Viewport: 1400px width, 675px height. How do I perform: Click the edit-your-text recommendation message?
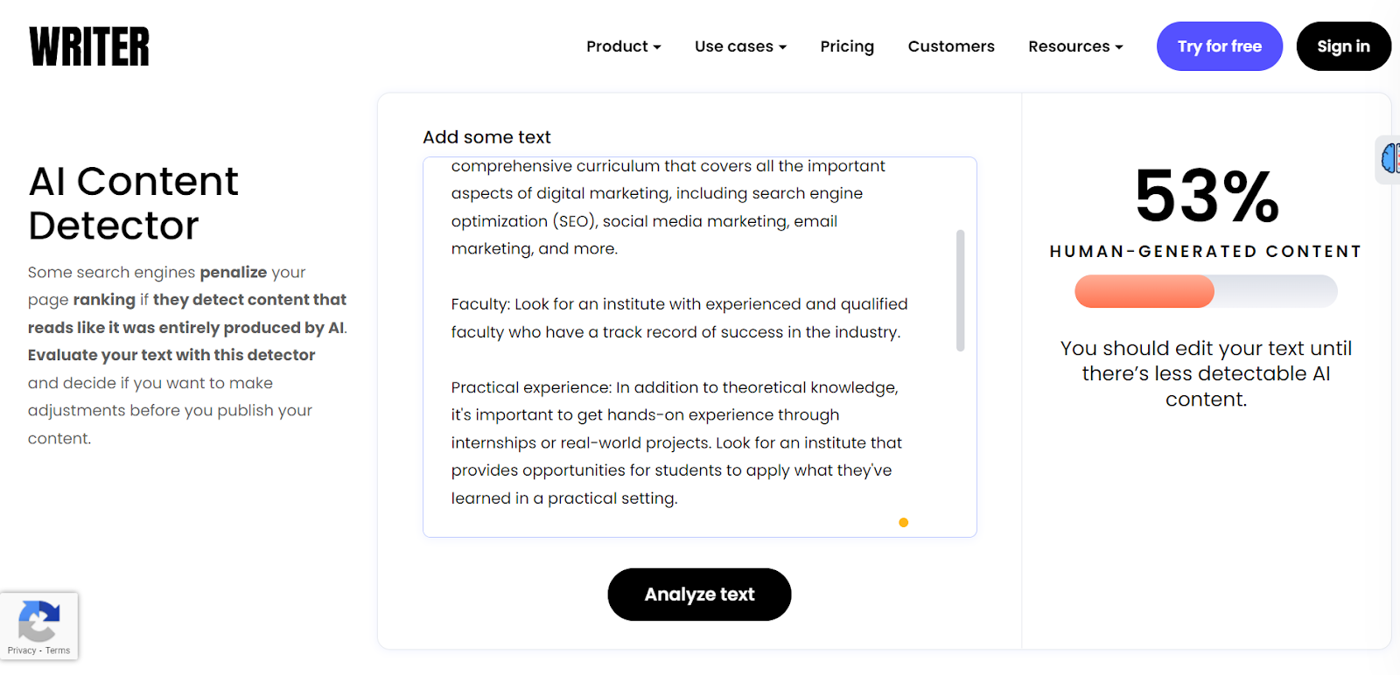tap(1206, 373)
